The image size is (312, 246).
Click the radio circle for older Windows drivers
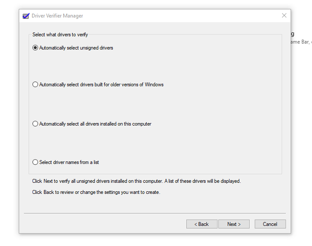pyautogui.click(x=35, y=84)
